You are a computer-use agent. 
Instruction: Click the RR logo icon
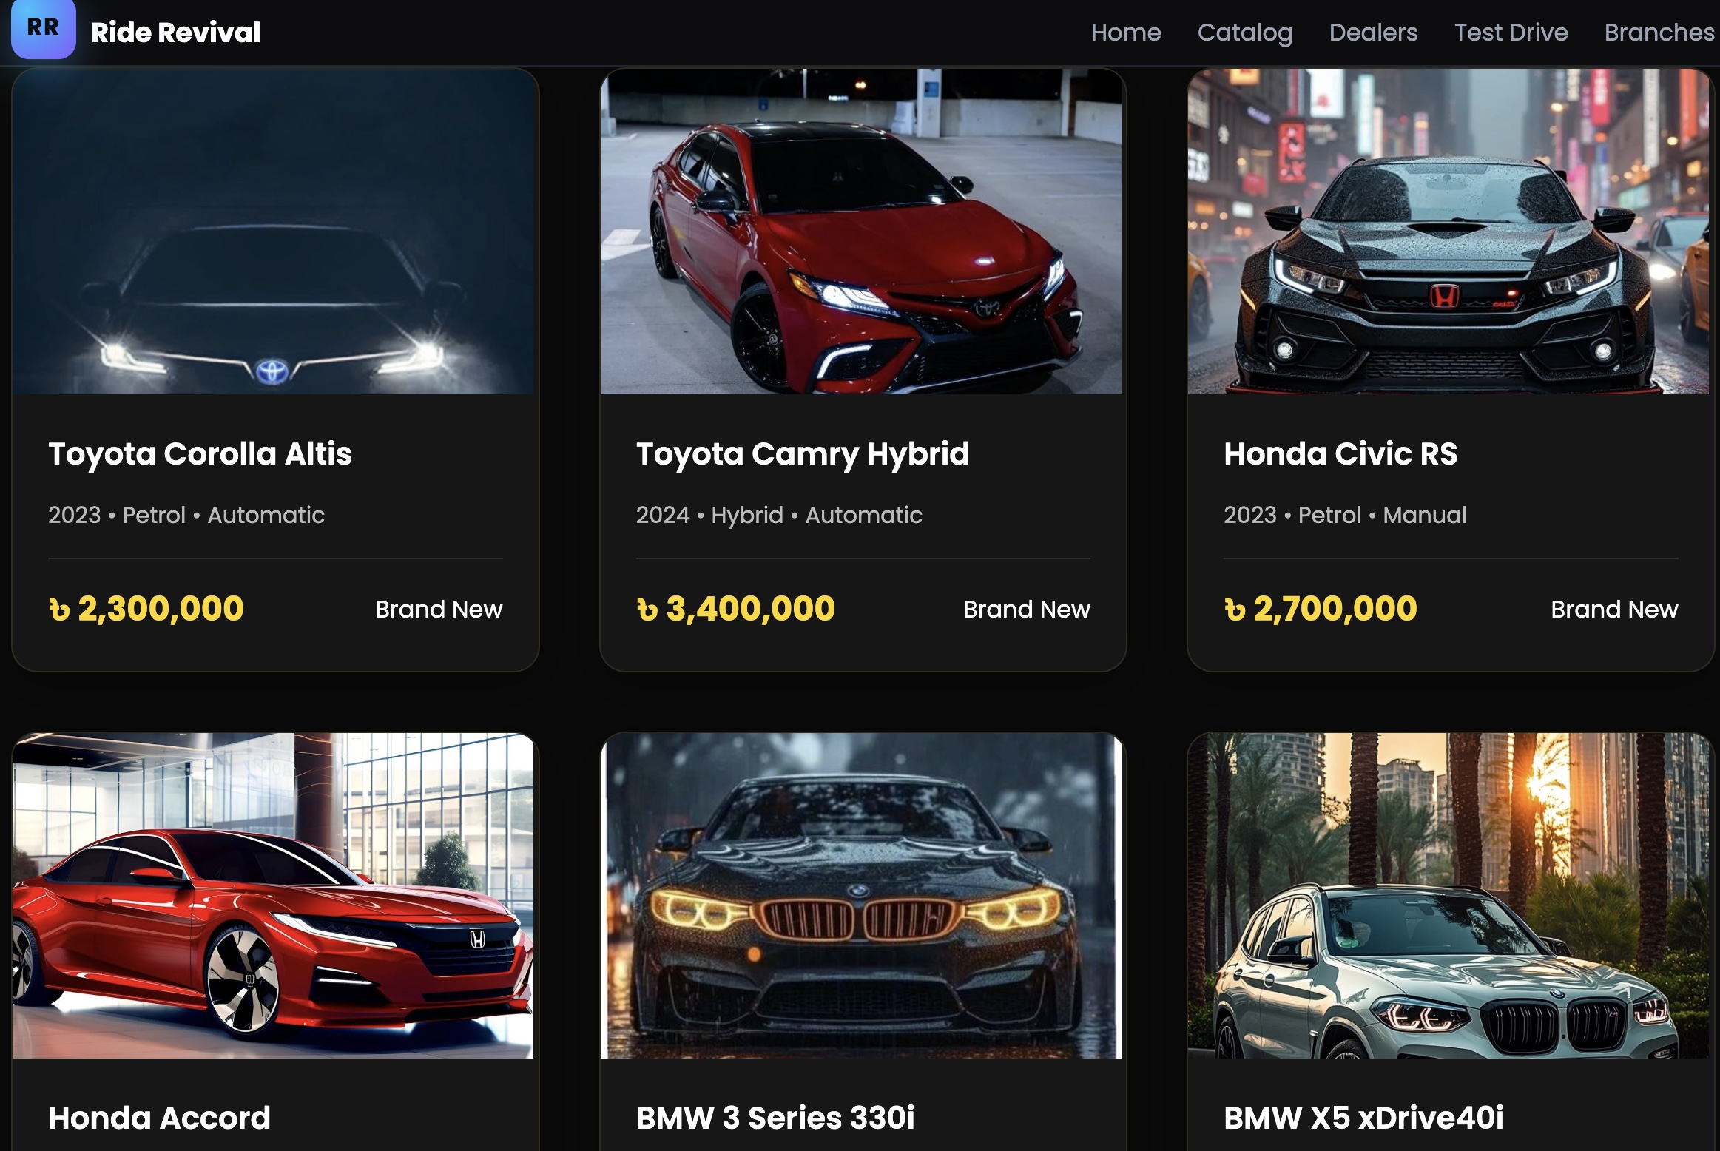[43, 28]
